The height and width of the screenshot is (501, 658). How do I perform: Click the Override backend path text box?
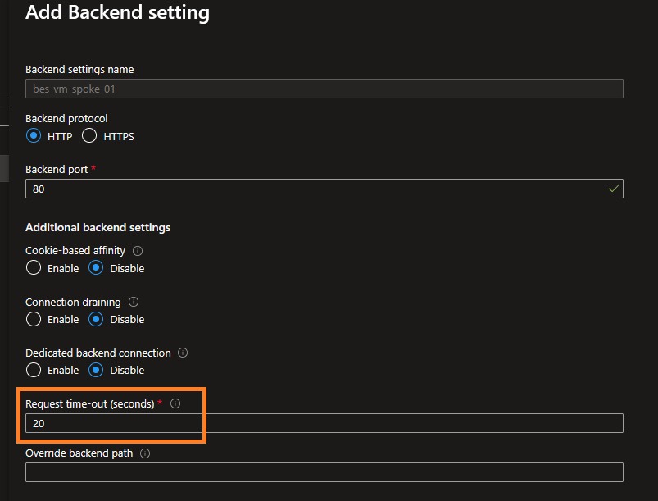click(324, 472)
